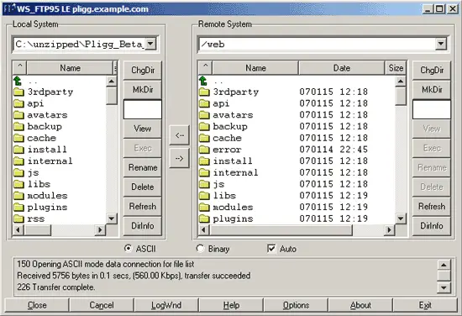Click remote MkDir button
This screenshot has width=462, height=316.
point(432,90)
